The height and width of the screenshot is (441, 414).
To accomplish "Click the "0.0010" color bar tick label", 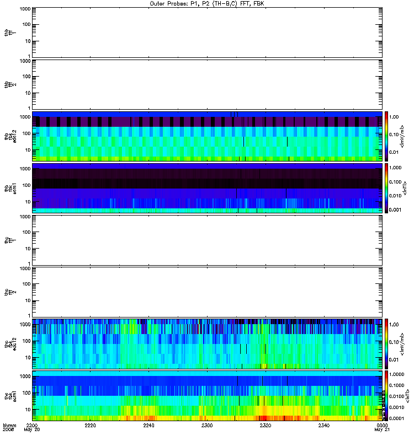I will [x=396, y=407].
